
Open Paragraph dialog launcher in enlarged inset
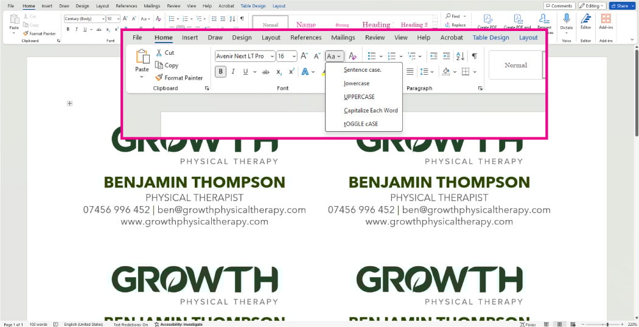coord(481,88)
